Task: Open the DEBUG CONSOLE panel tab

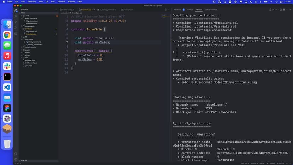Action: tap(211, 10)
